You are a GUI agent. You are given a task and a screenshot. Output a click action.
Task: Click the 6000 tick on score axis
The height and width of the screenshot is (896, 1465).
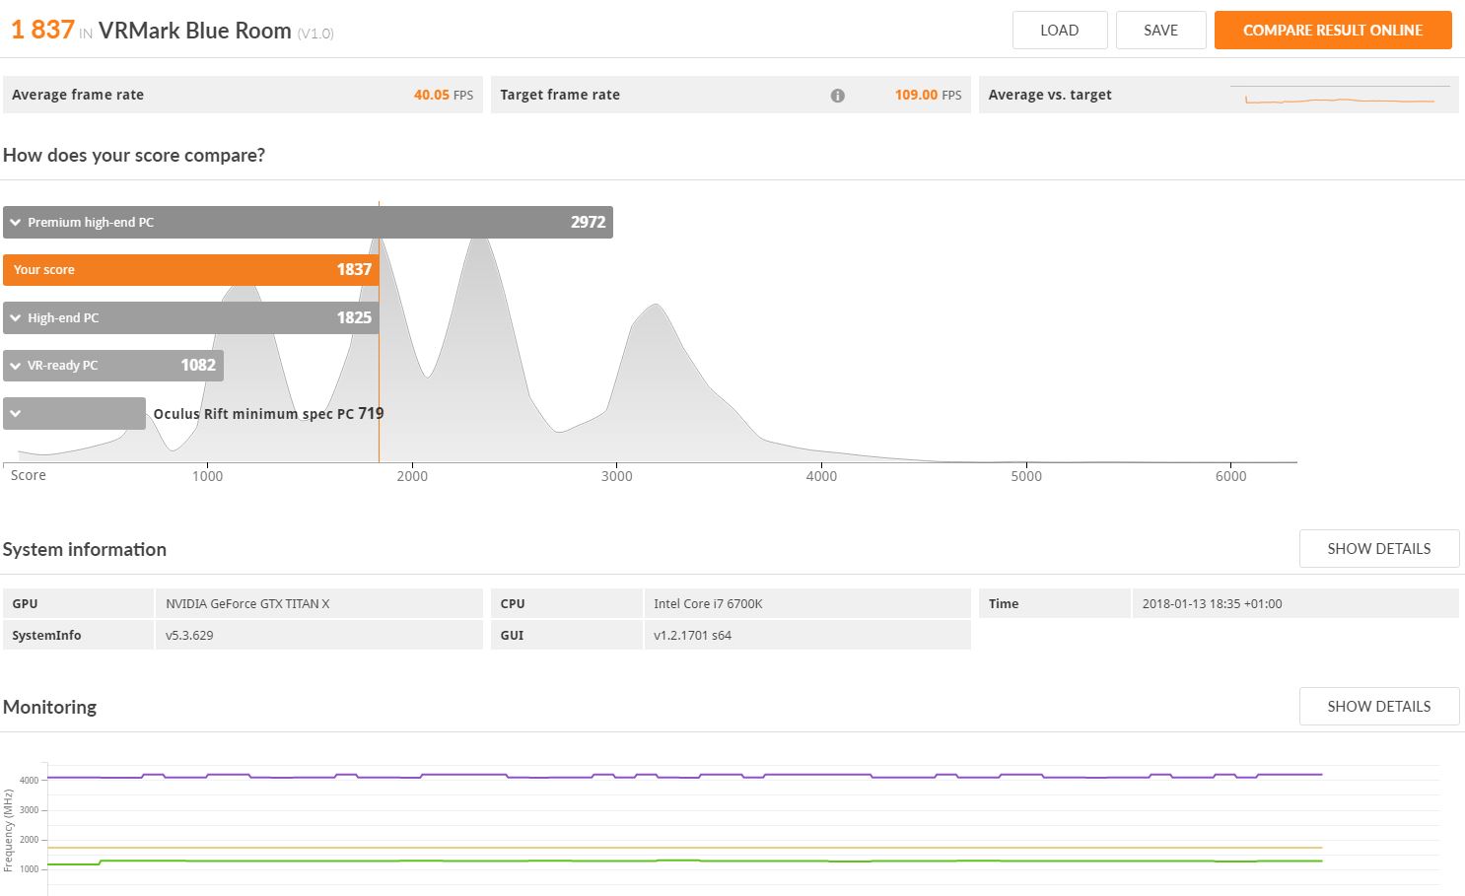[x=1230, y=476]
